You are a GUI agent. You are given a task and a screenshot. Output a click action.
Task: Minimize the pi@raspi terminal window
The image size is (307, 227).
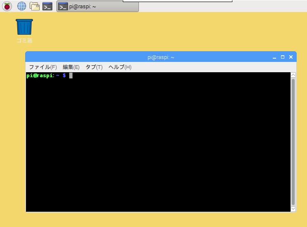click(274, 57)
